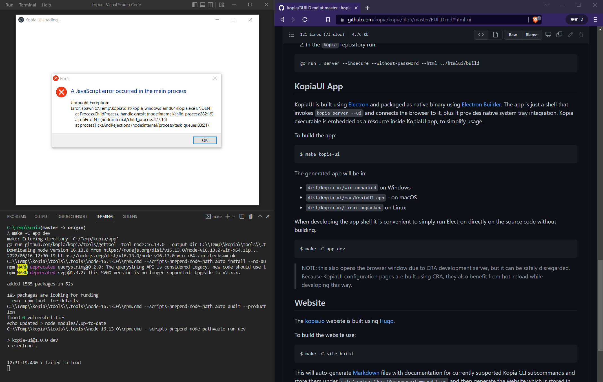This screenshot has width=603, height=382.
Task: Maximize terminal panel with chevron up
Action: pyautogui.click(x=260, y=216)
